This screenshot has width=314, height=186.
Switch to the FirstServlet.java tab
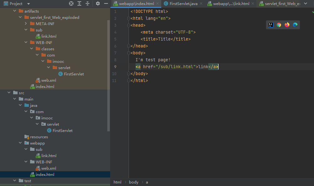[183, 4]
